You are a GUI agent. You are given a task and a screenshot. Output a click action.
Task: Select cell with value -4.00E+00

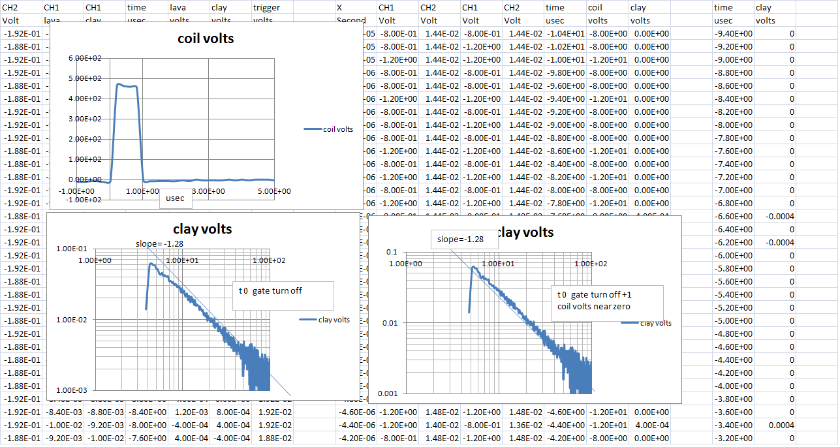point(734,386)
